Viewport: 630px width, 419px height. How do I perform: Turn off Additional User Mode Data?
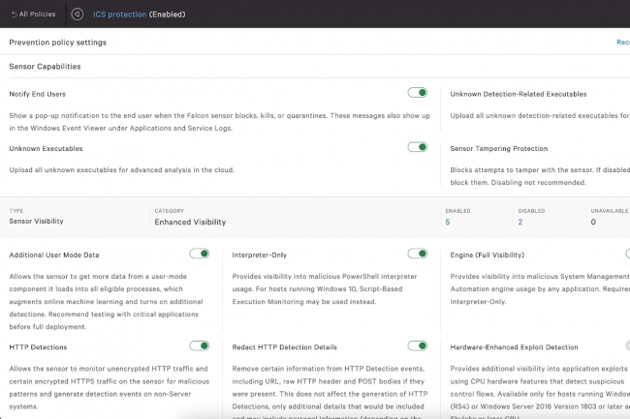click(199, 254)
